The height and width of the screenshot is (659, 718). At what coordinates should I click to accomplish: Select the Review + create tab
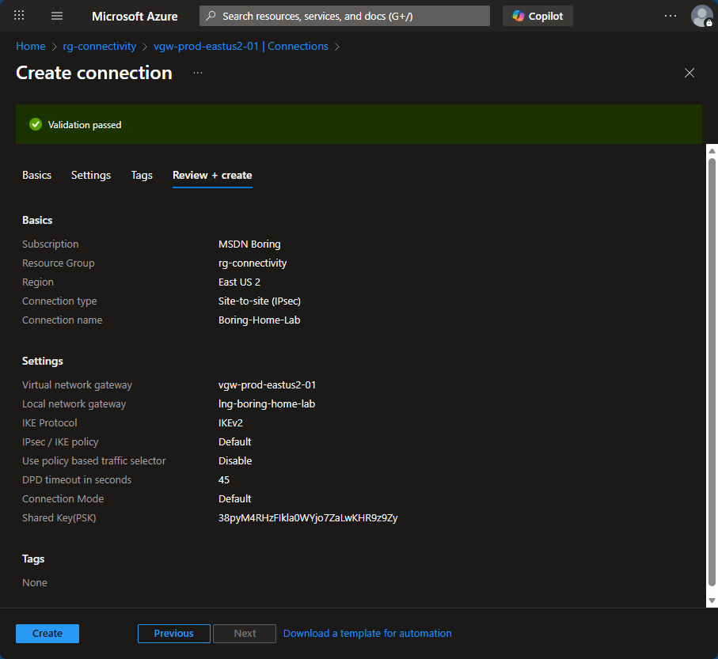tap(212, 176)
